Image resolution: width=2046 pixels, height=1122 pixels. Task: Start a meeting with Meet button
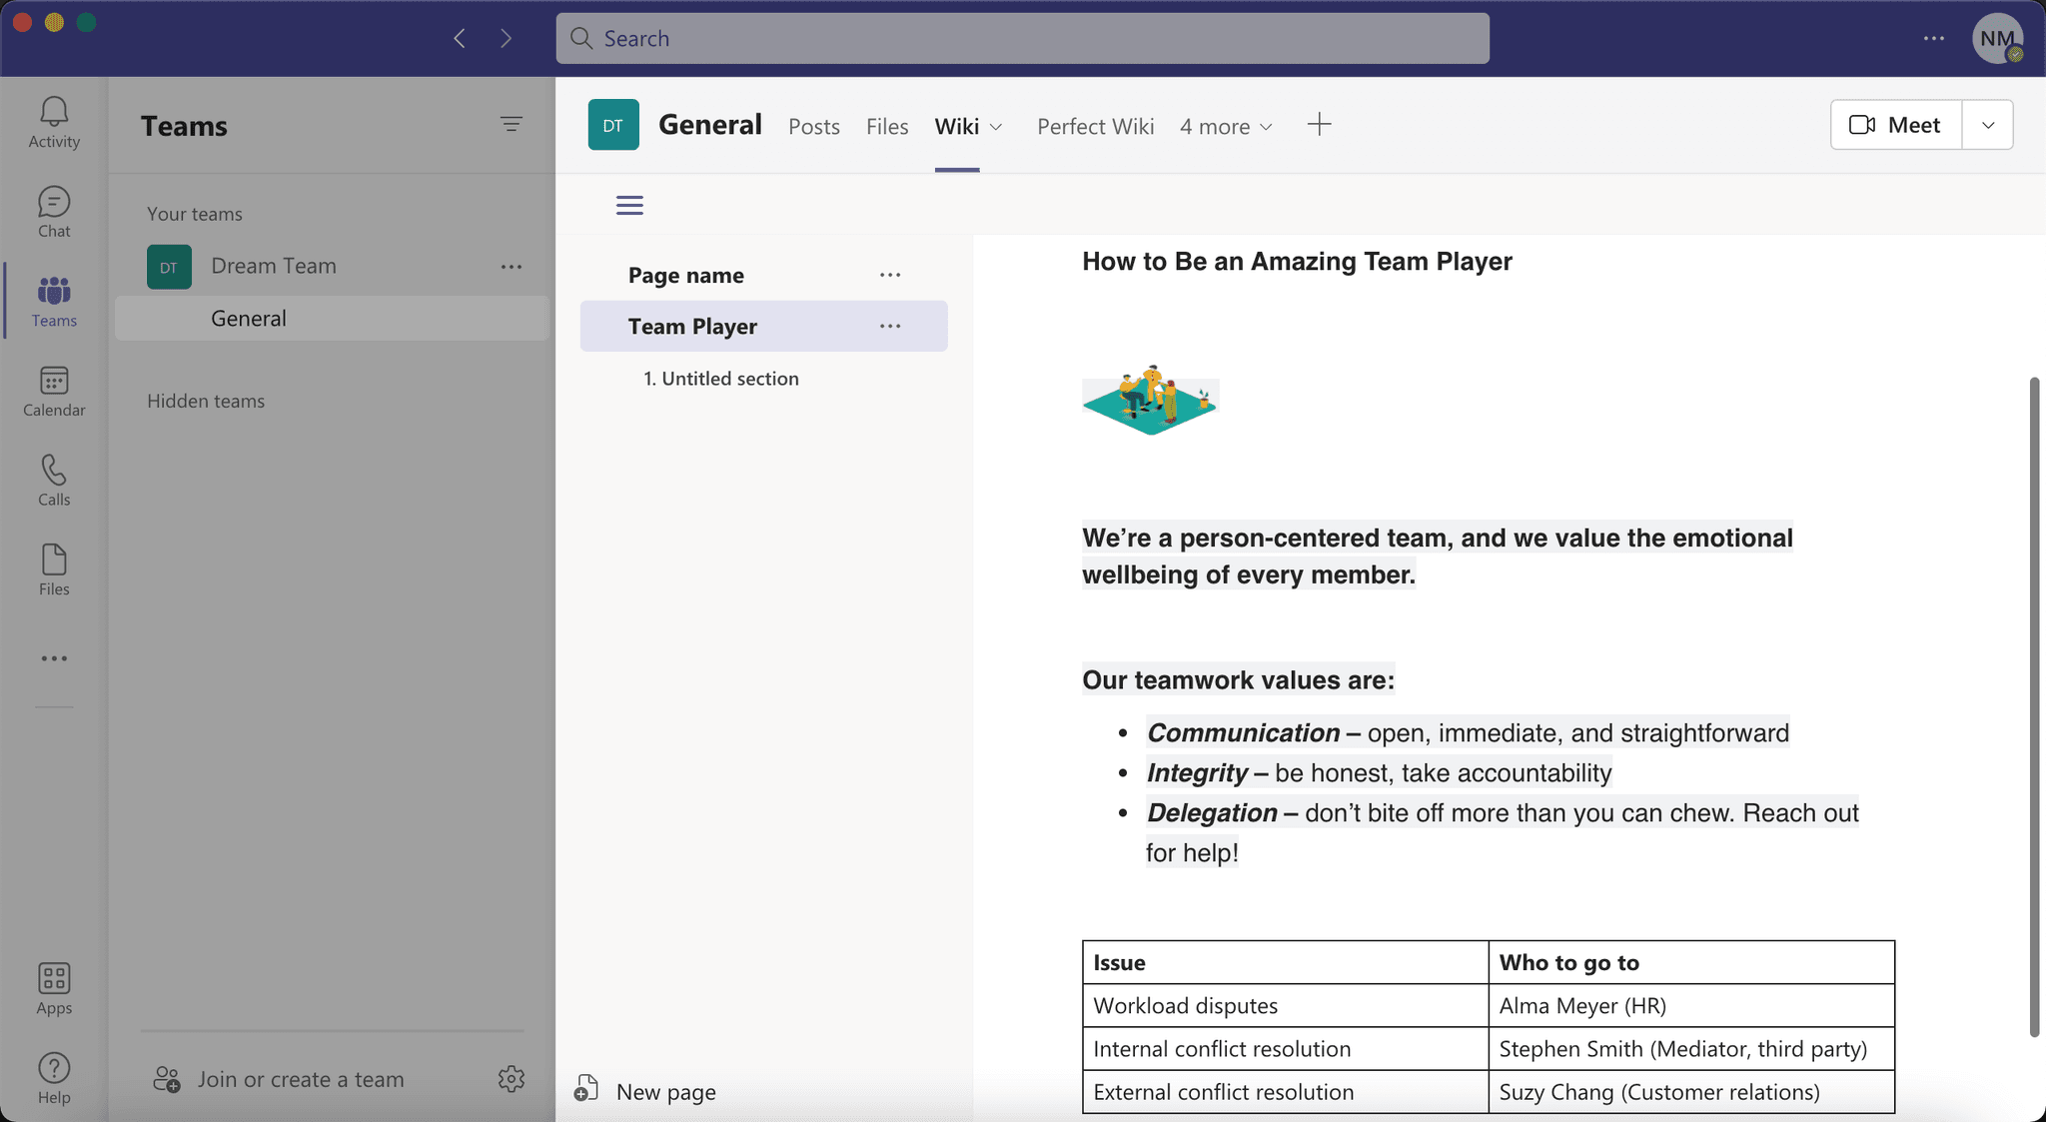(1893, 124)
